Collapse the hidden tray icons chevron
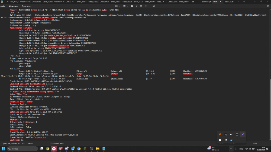This screenshot has width=271, height=152. pos(231,149)
